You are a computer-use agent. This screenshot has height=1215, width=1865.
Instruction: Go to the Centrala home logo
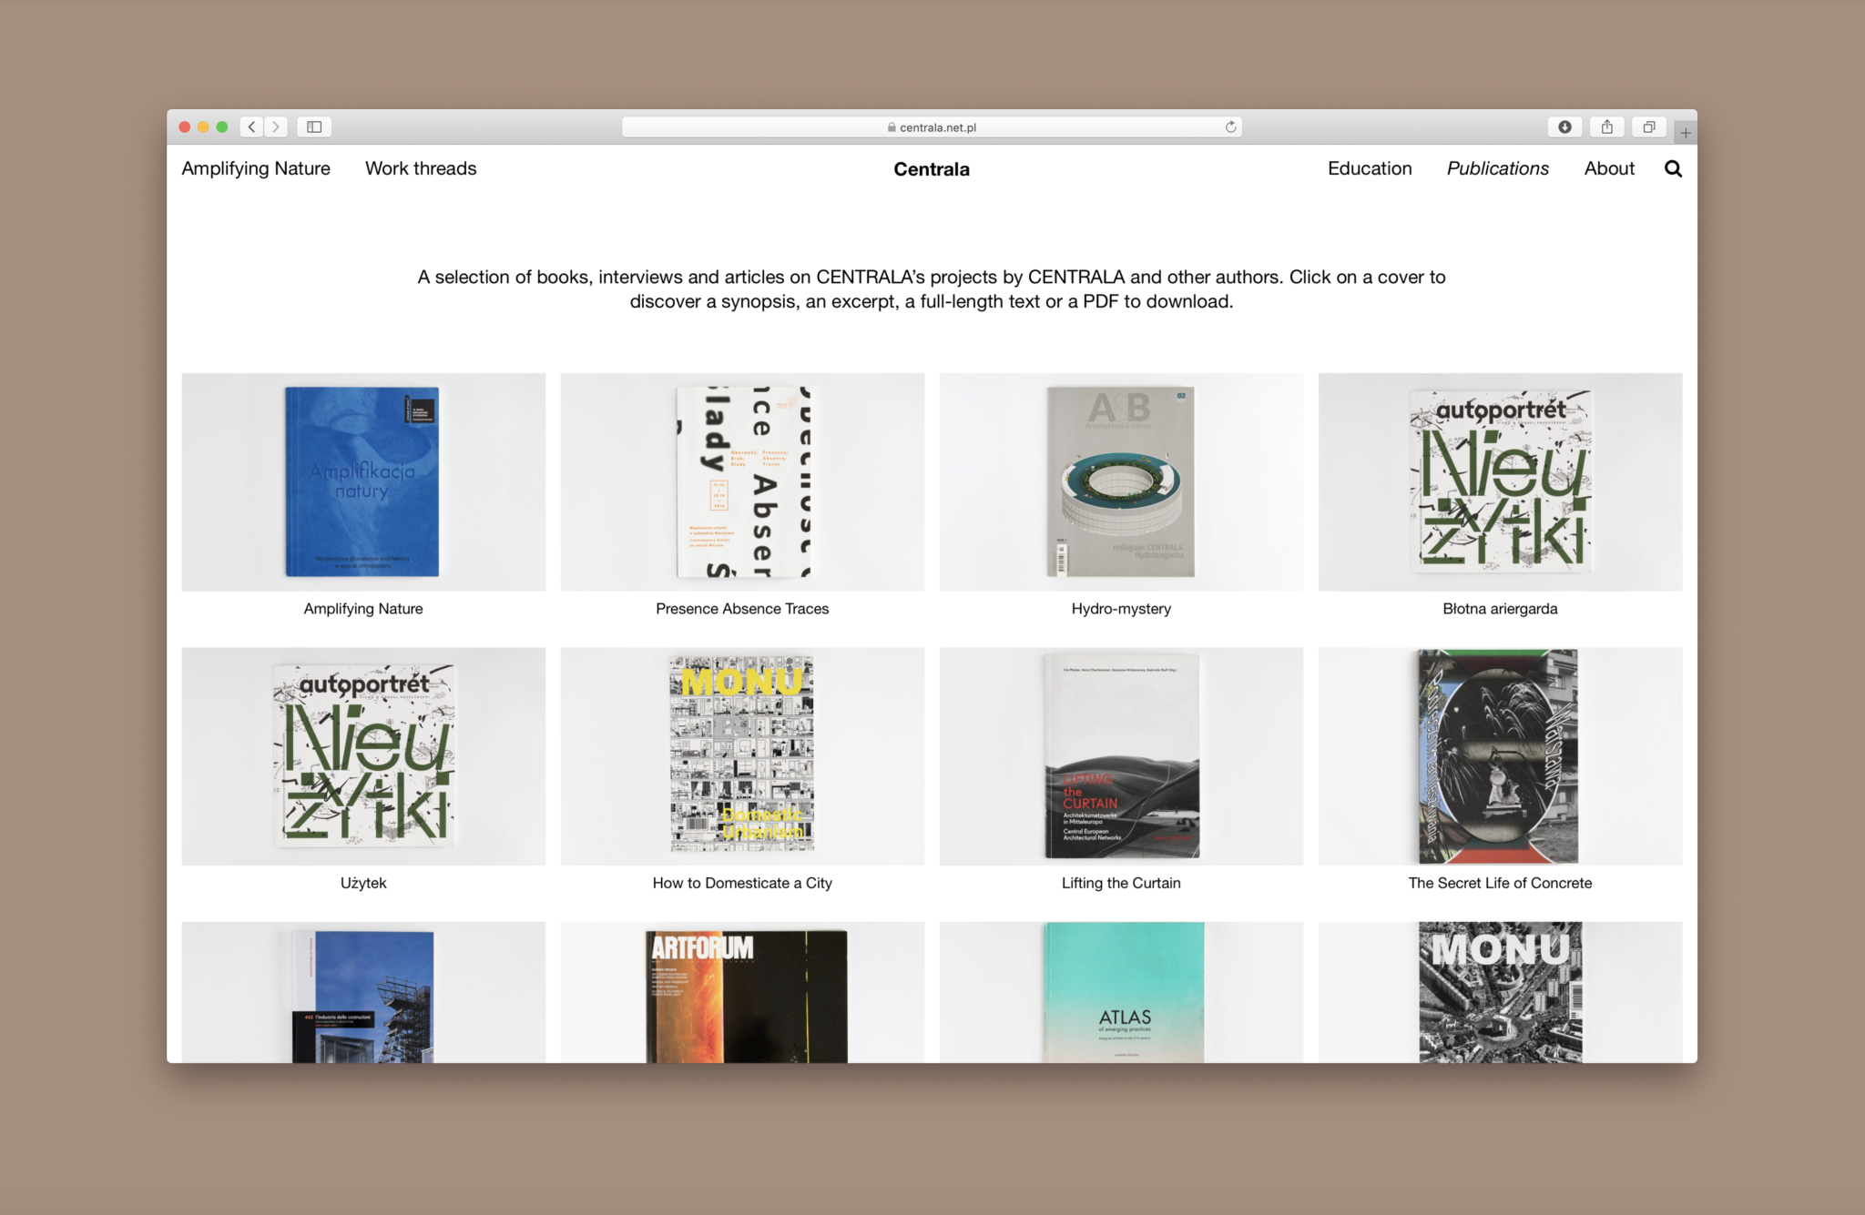[932, 169]
